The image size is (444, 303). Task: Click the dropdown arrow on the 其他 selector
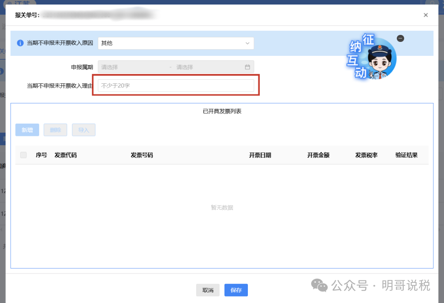point(247,43)
